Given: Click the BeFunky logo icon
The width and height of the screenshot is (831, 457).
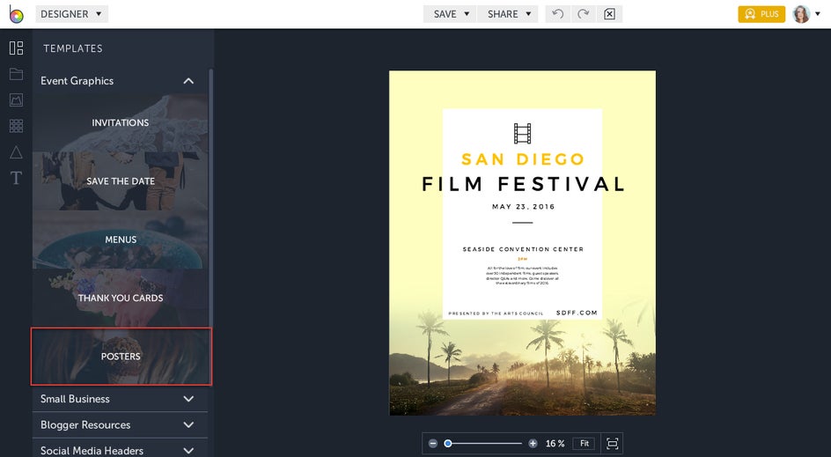Looking at the screenshot, I should pos(16,14).
